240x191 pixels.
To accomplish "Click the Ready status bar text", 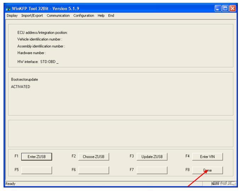I will click(x=10, y=184).
